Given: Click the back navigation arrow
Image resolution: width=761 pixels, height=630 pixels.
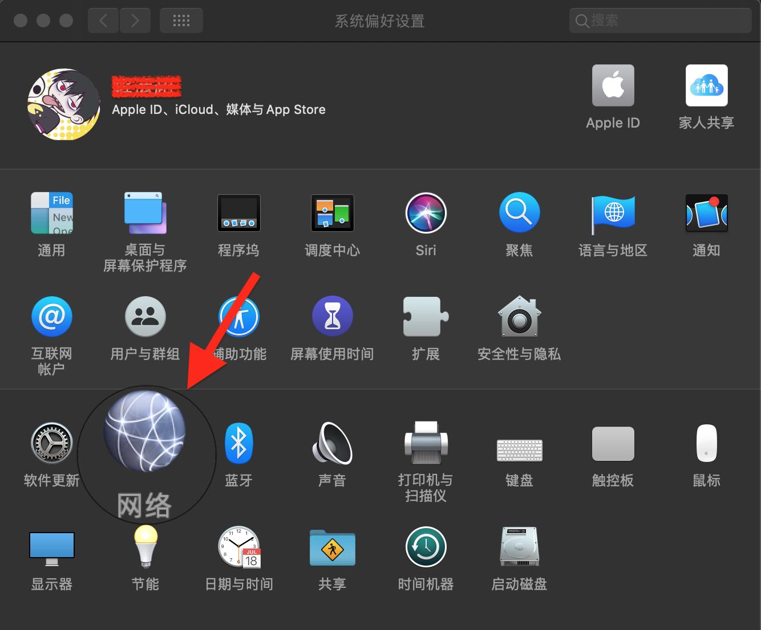Looking at the screenshot, I should click(x=103, y=20).
